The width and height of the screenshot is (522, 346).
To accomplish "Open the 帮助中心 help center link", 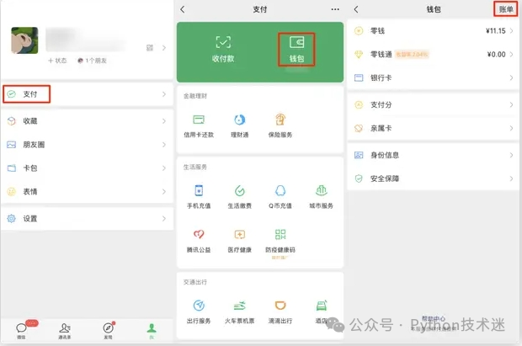I will [x=433, y=319].
